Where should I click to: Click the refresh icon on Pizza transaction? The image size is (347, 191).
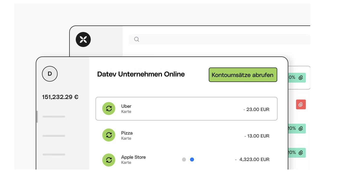pyautogui.click(x=109, y=135)
